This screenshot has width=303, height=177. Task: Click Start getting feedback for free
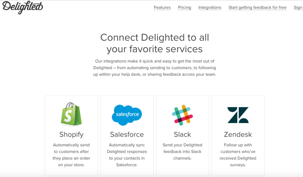(x=257, y=7)
